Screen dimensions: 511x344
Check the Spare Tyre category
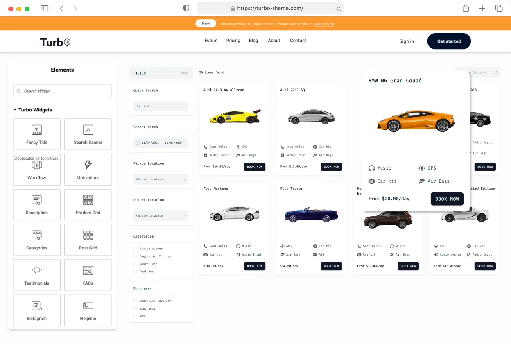click(x=135, y=264)
